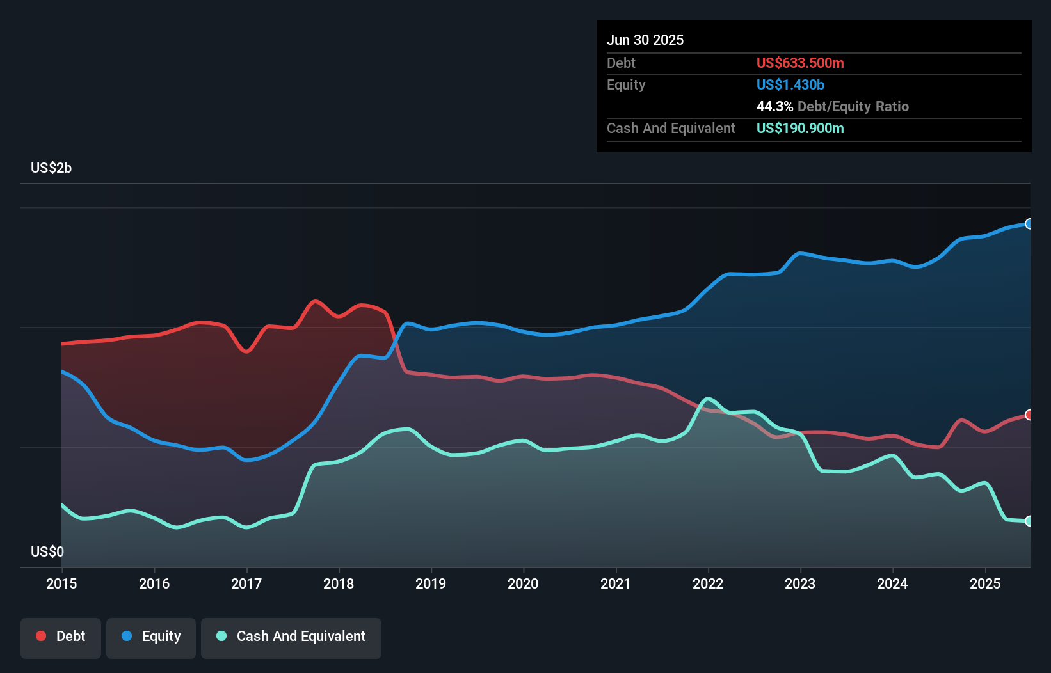Click the US$1.430b Equity value link
Screen dimensions: 1051x673
(790, 84)
